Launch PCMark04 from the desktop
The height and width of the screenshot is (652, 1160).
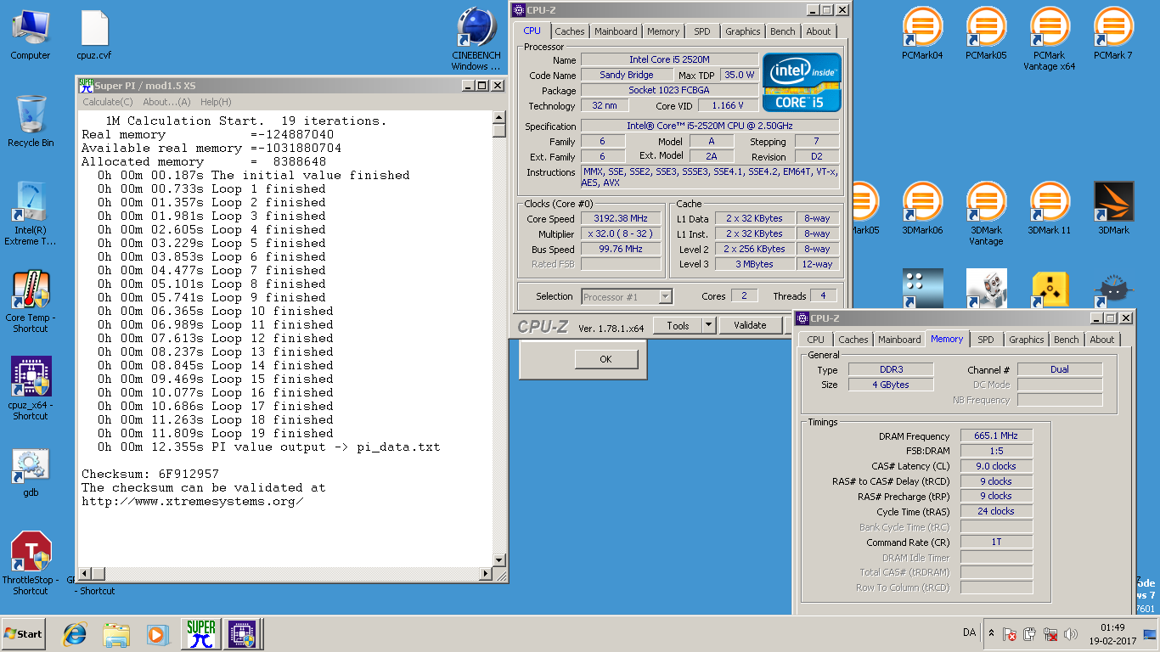click(923, 34)
